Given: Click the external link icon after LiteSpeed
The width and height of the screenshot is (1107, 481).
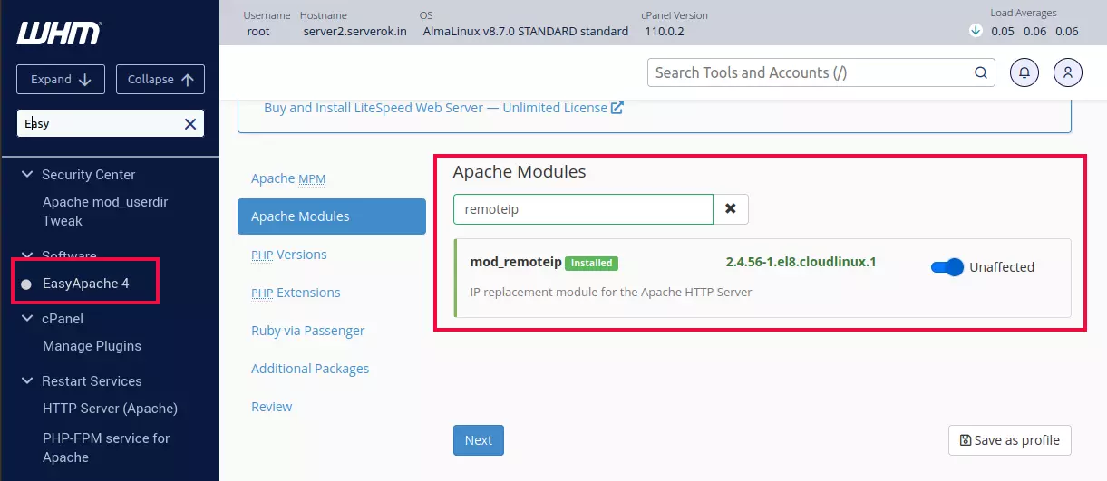Looking at the screenshot, I should 617,108.
